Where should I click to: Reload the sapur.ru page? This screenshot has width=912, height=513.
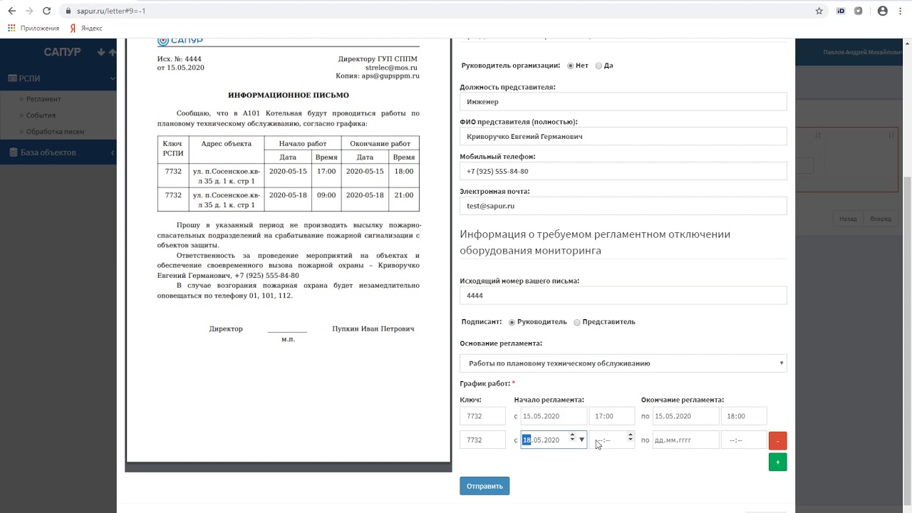tap(46, 11)
